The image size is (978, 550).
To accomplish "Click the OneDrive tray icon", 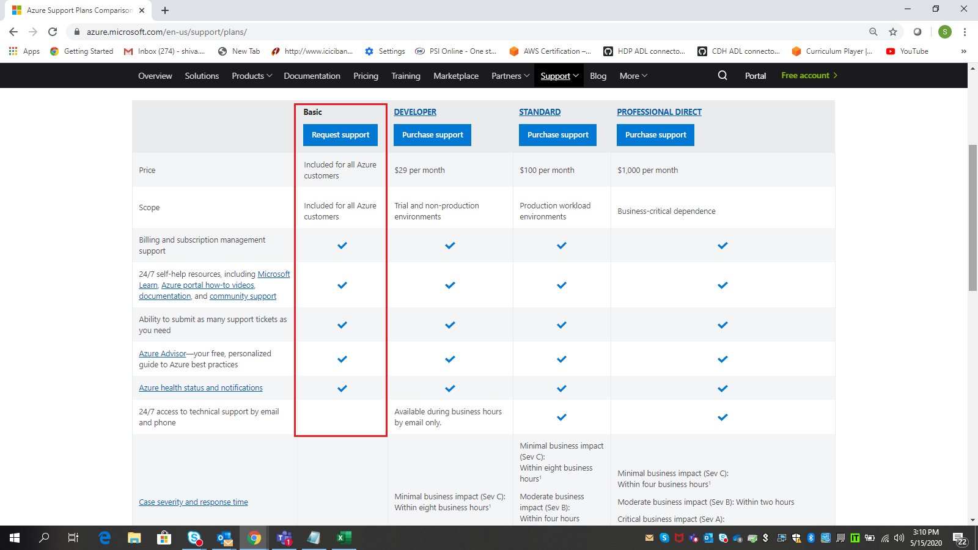I will (x=738, y=538).
